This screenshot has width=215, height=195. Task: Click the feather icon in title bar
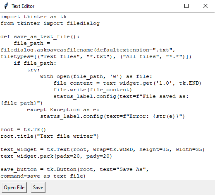pyautogui.click(x=6, y=6)
